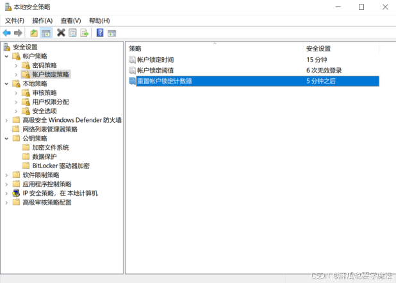Expand the 用户权限分配 tree node
The height and width of the screenshot is (283, 396).
[16, 102]
